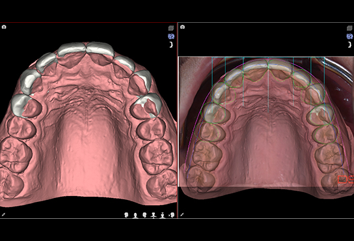Screen dimensions: 354x241
Task: Expand the left 3D view with the diagonal arrow
Action: [x=3, y=214]
